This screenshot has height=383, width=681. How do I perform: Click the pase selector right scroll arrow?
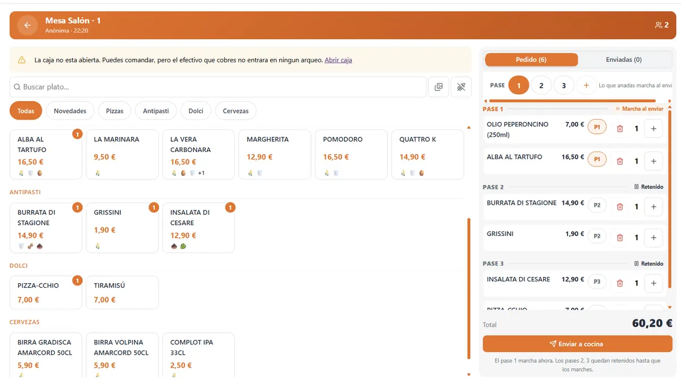[x=670, y=101]
